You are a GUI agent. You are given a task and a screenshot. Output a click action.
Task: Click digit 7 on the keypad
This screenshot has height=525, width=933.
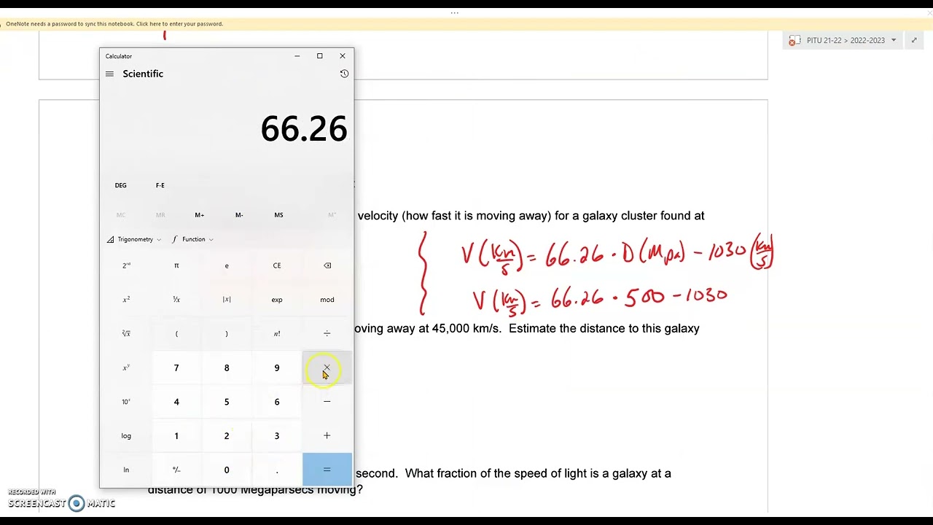click(176, 367)
